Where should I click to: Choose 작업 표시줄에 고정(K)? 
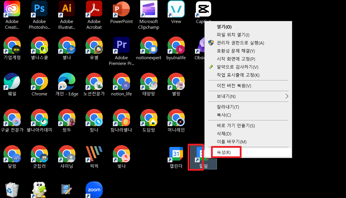point(248,75)
